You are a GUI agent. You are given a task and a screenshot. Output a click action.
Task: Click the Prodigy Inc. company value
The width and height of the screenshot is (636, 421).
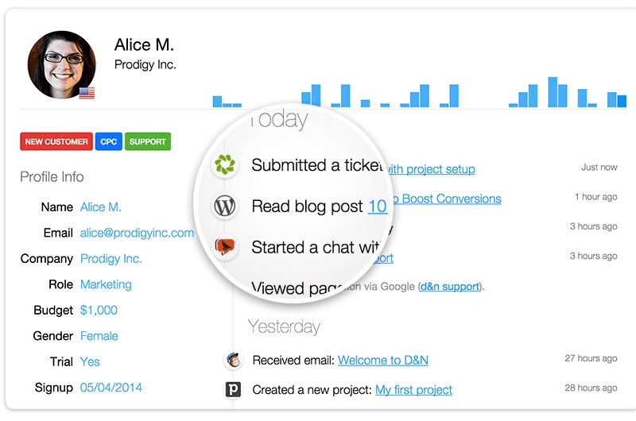click(111, 258)
